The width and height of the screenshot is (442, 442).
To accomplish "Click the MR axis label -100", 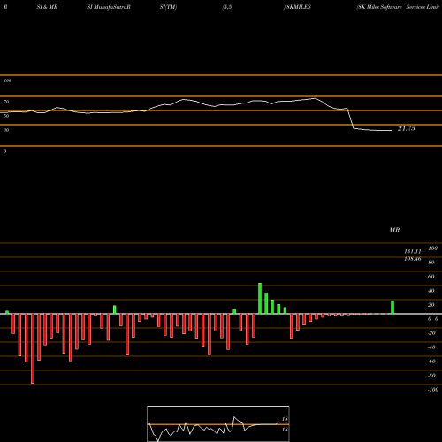I will click(433, 390).
